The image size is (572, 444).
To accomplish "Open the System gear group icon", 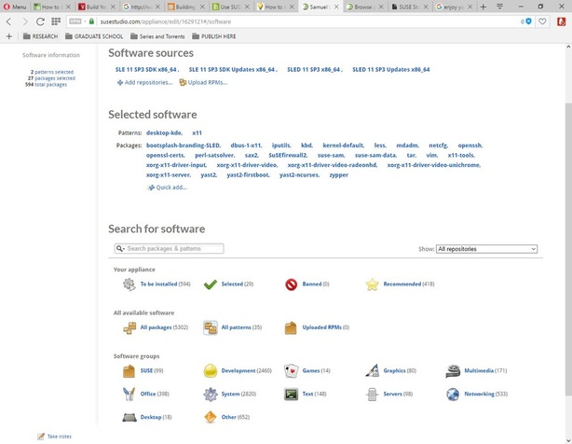I will click(211, 394).
